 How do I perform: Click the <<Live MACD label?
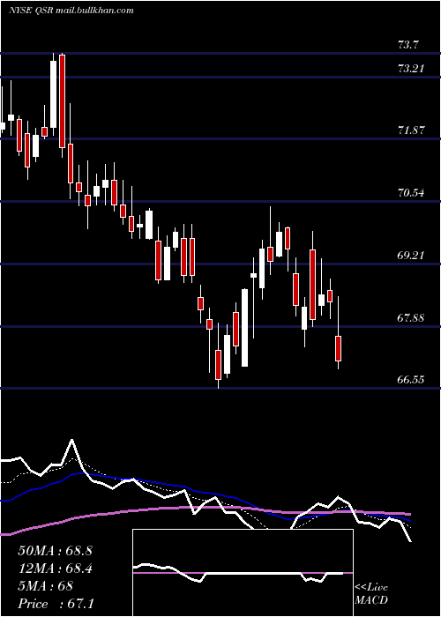pos(371,594)
